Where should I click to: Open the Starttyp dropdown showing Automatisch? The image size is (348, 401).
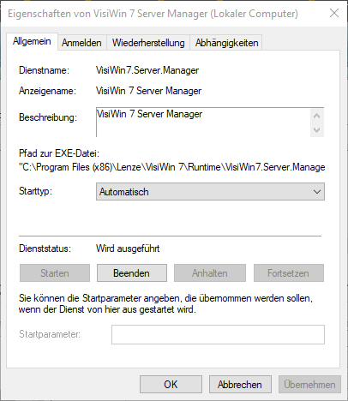(x=210, y=192)
